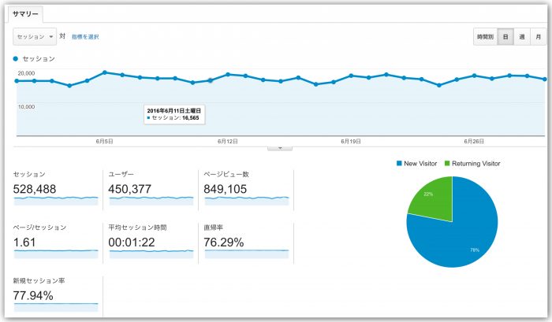Screen dimensions: 552x322
Task: Click the ユーザー 450,377 sparkline
Action: [150, 200]
